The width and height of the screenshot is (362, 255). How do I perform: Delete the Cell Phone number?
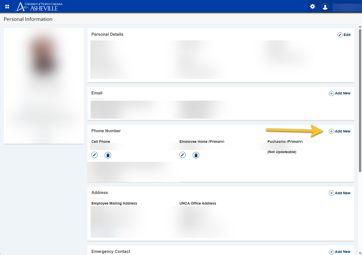point(108,155)
